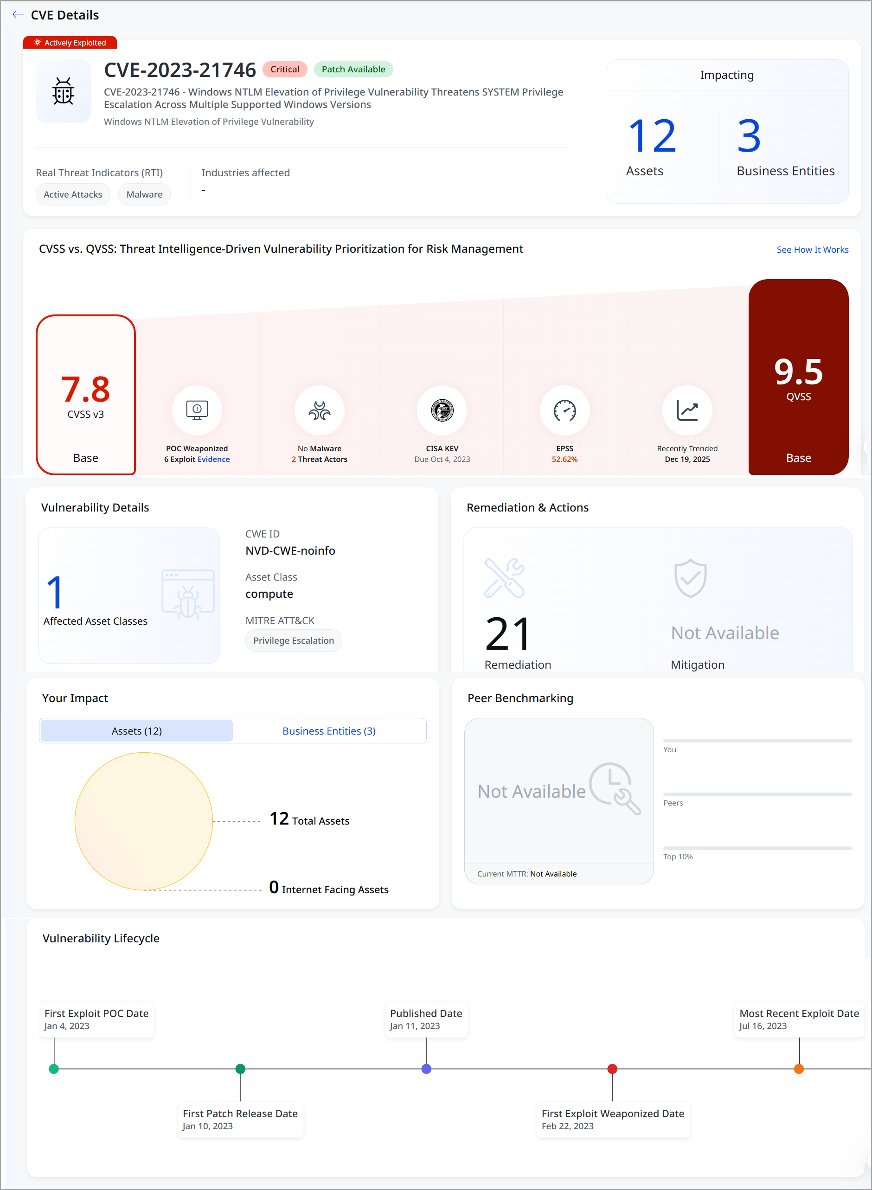Viewport: 872px width, 1190px height.
Task: Click the Affected Asset Classes bug-window icon
Action: tap(187, 595)
